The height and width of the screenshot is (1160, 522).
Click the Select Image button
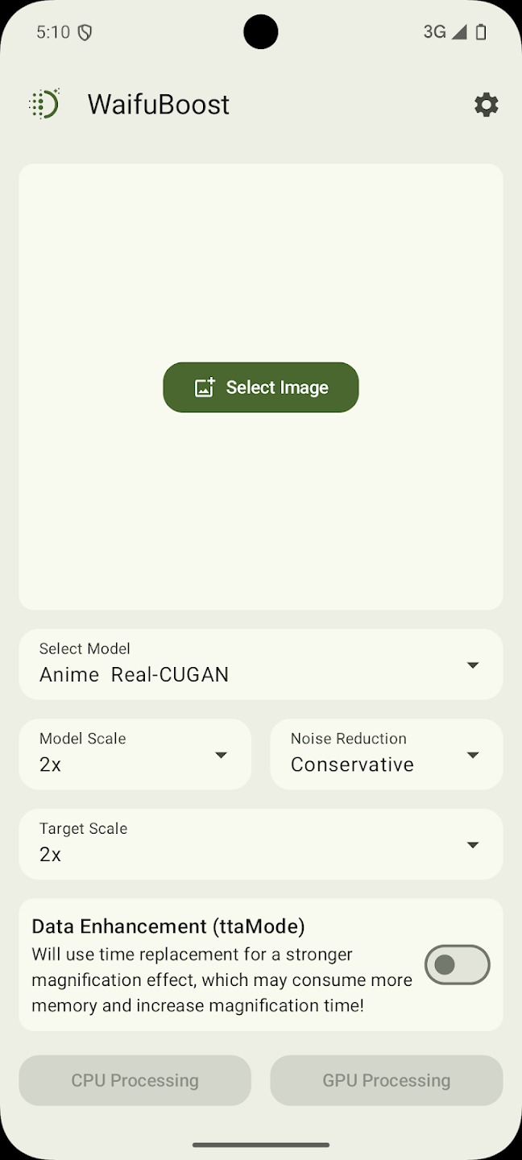point(261,387)
